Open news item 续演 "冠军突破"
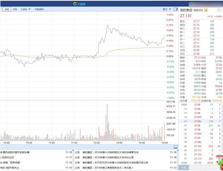 click(x=12, y=162)
